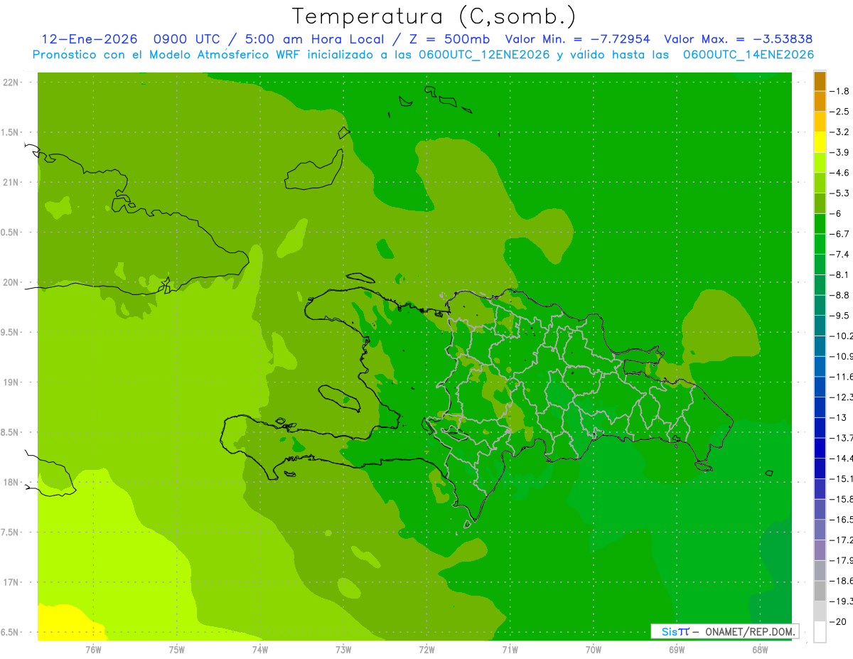Screen dimensions: 853x659
Task: Pick the amber swatch between -2.5 and -3.2
Action: click(x=820, y=122)
